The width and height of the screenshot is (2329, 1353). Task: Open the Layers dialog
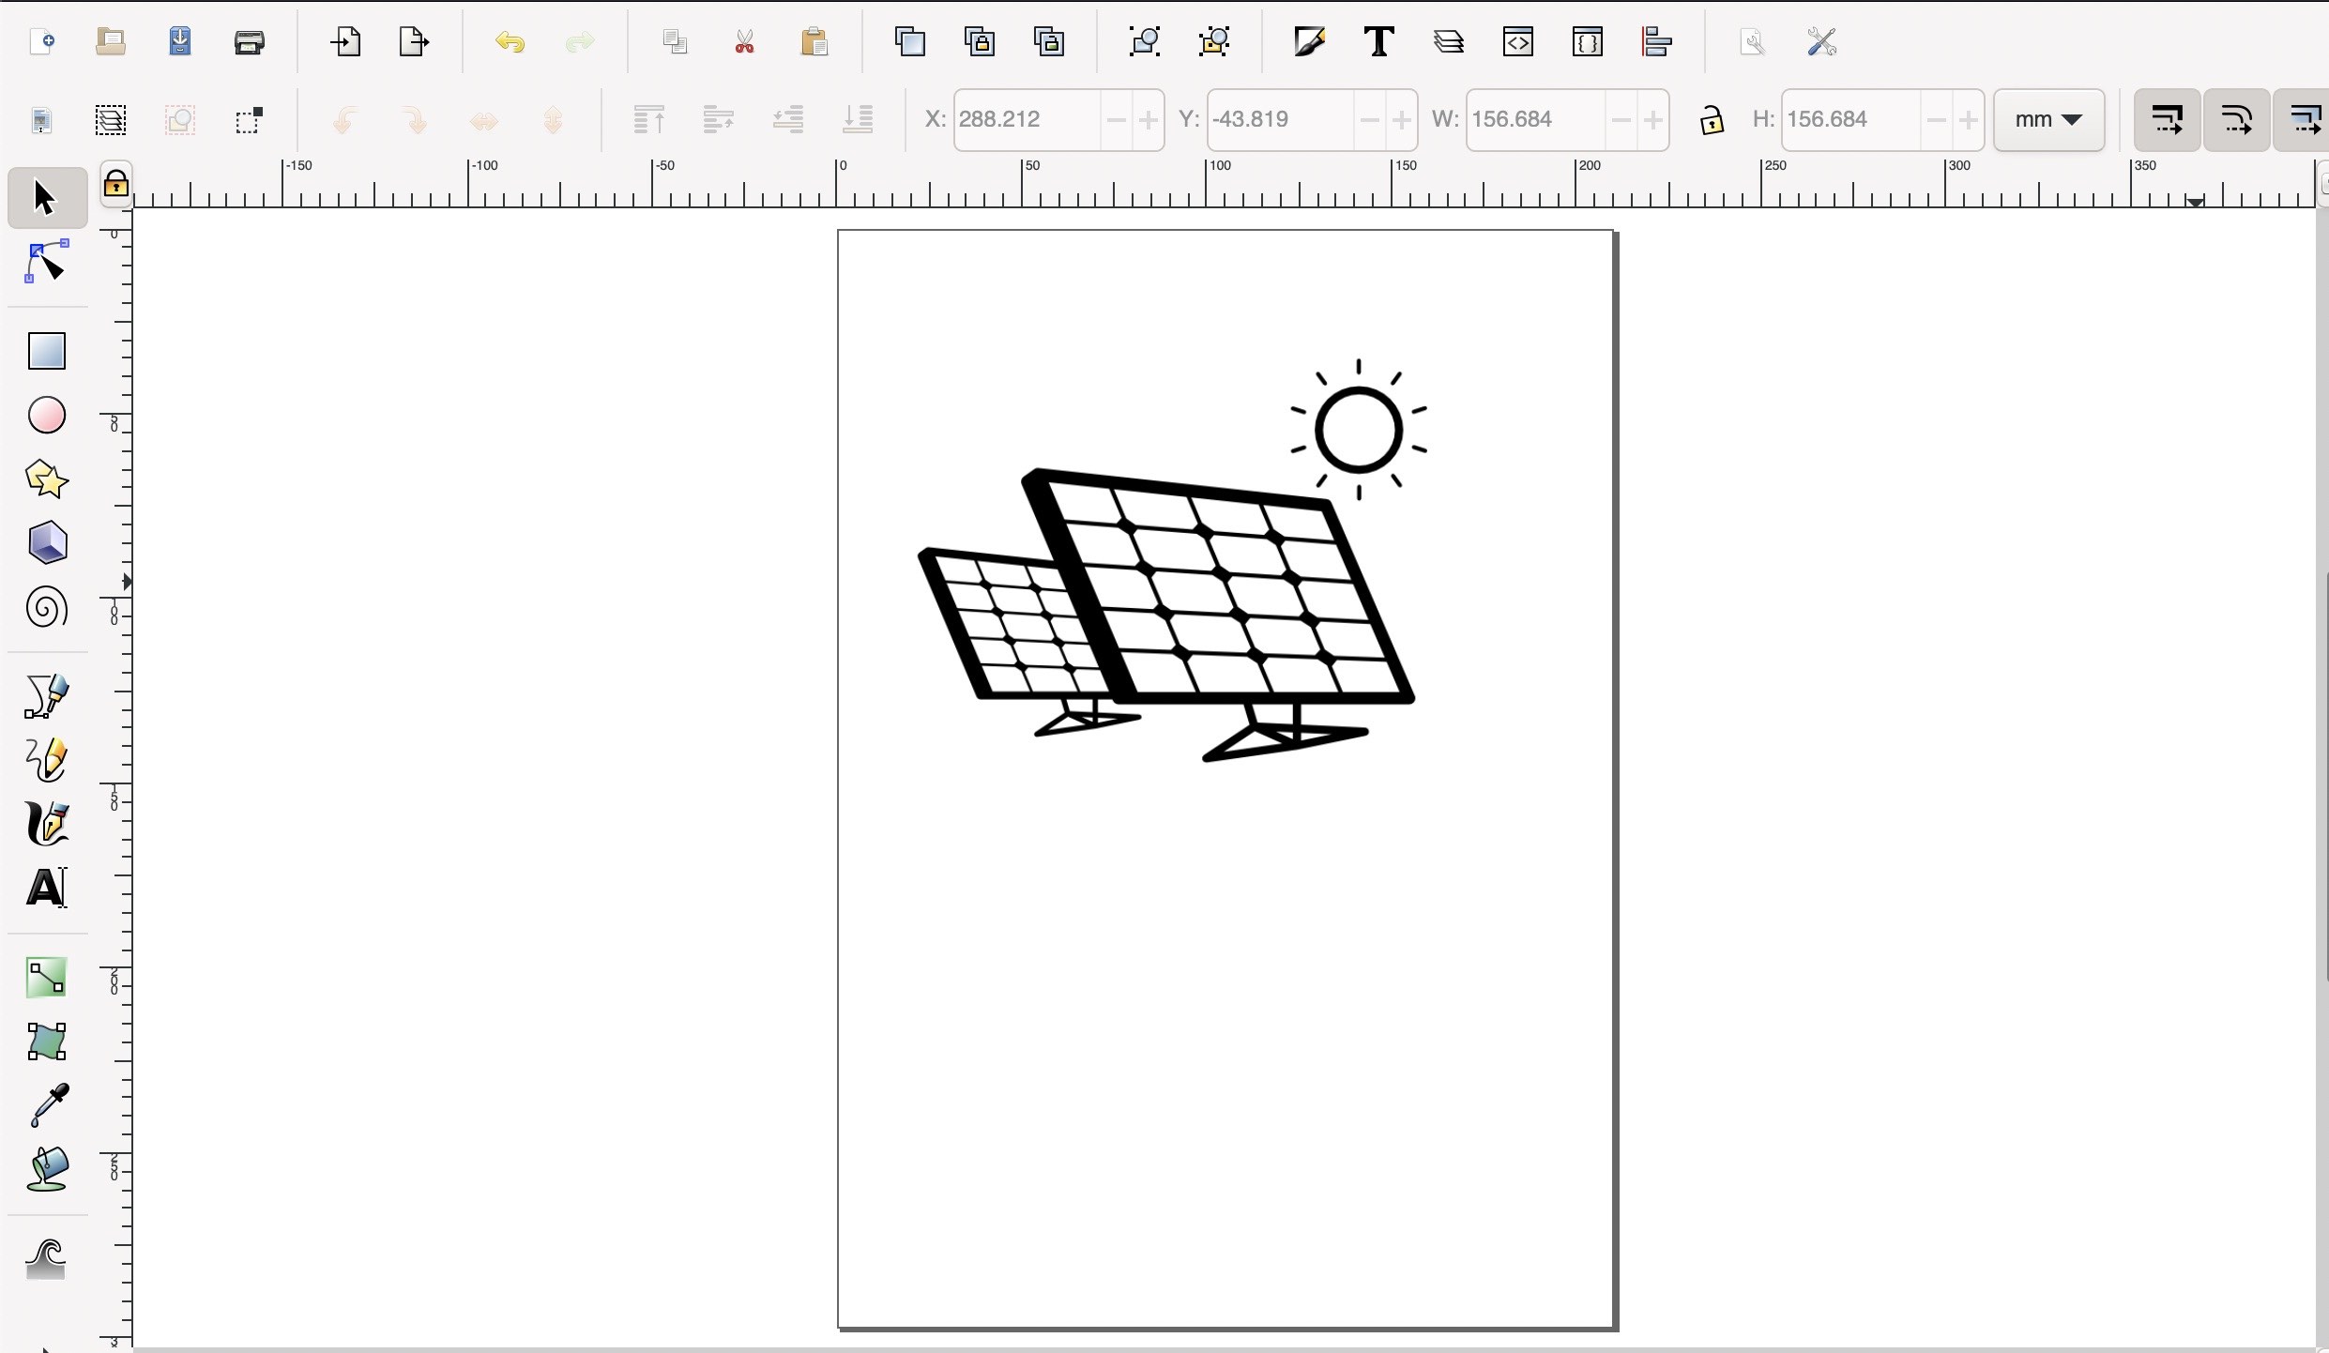tap(1449, 42)
